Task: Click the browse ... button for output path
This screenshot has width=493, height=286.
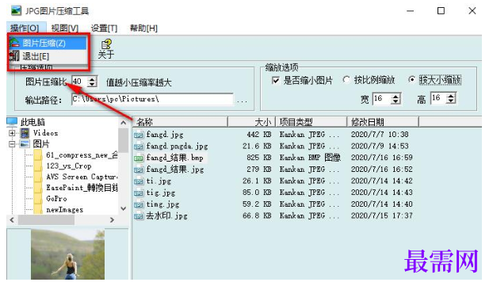Action: tap(242, 101)
